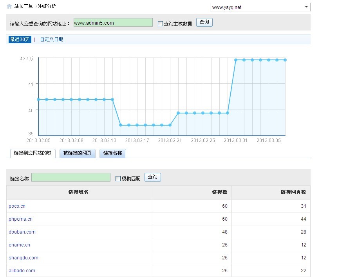Open the ename.cn domain link
The width and height of the screenshot is (358, 277).
(x=19, y=245)
